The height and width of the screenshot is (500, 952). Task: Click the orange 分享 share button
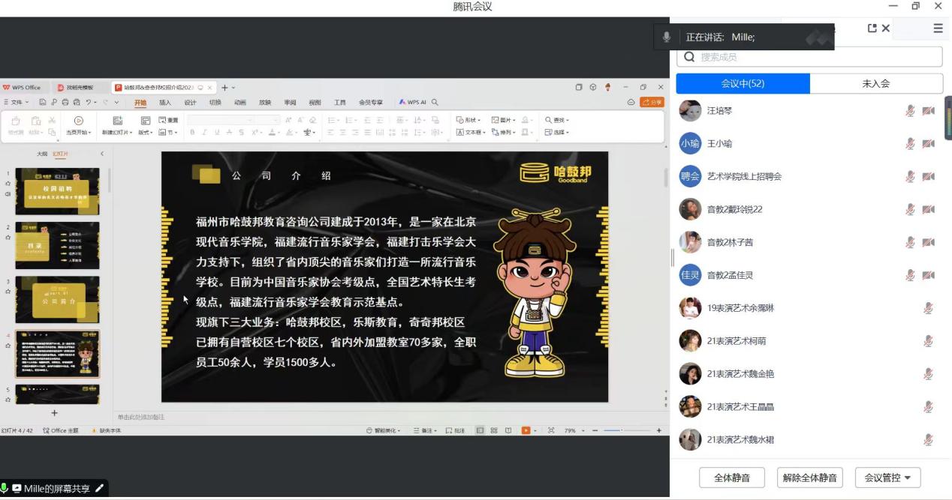coord(652,102)
